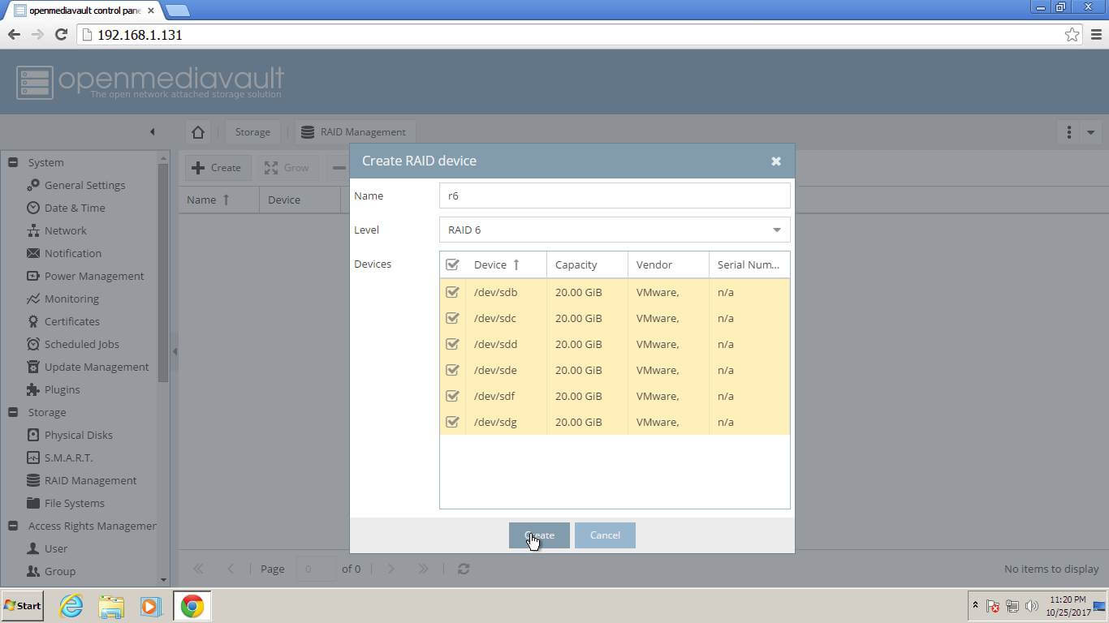
Task: Click the Power Management battery icon
Action: coord(33,276)
